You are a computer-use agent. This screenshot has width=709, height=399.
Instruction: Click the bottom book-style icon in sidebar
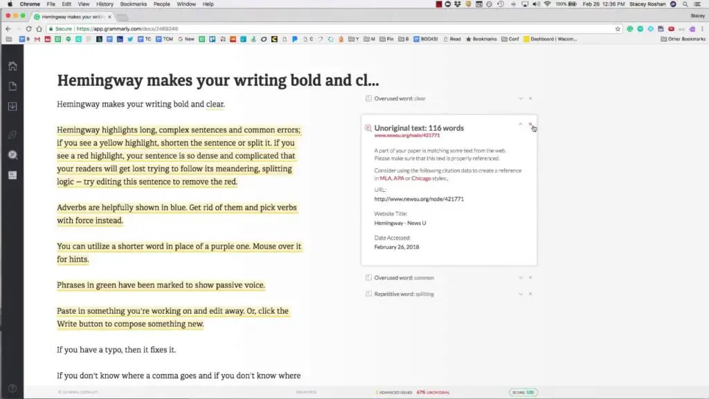coord(12,175)
